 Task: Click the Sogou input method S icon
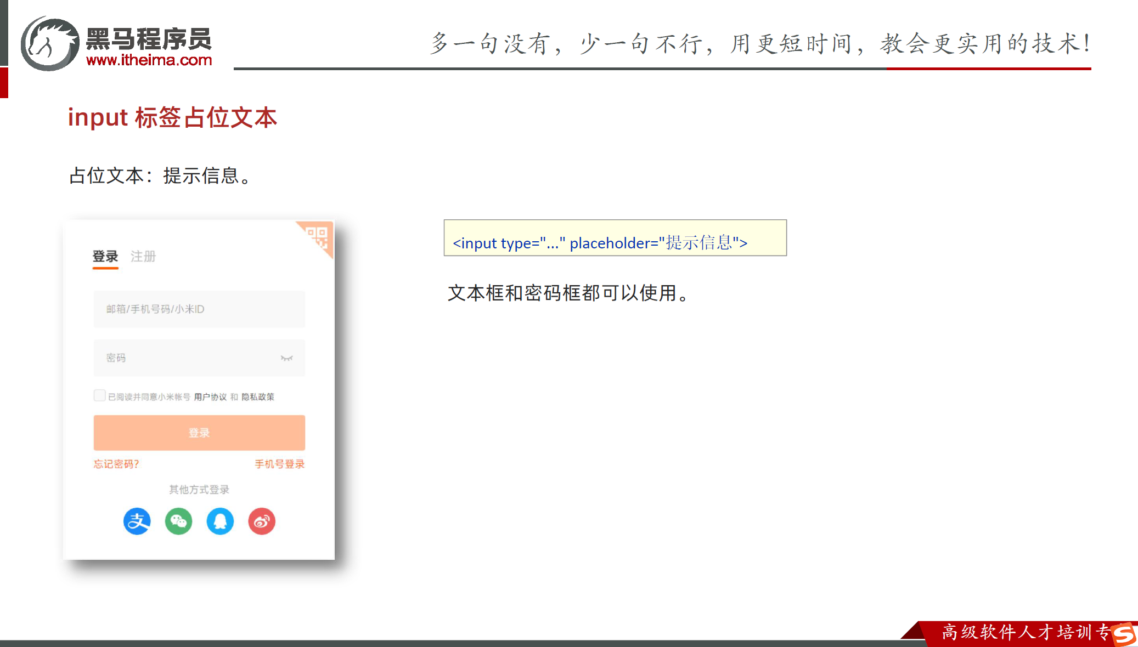[x=1124, y=634]
